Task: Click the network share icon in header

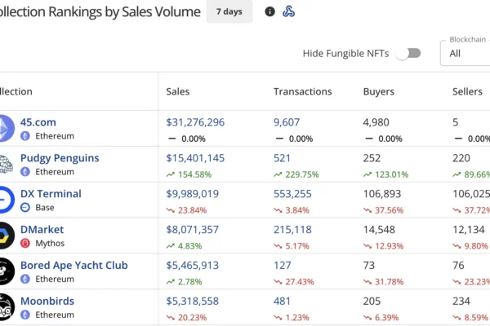Action: click(288, 11)
